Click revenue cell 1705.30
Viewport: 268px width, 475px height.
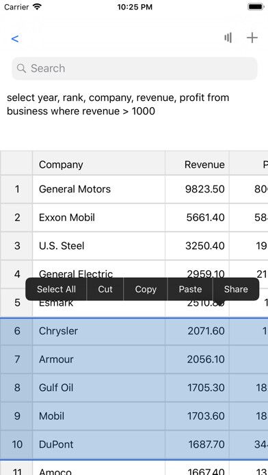coord(198,388)
